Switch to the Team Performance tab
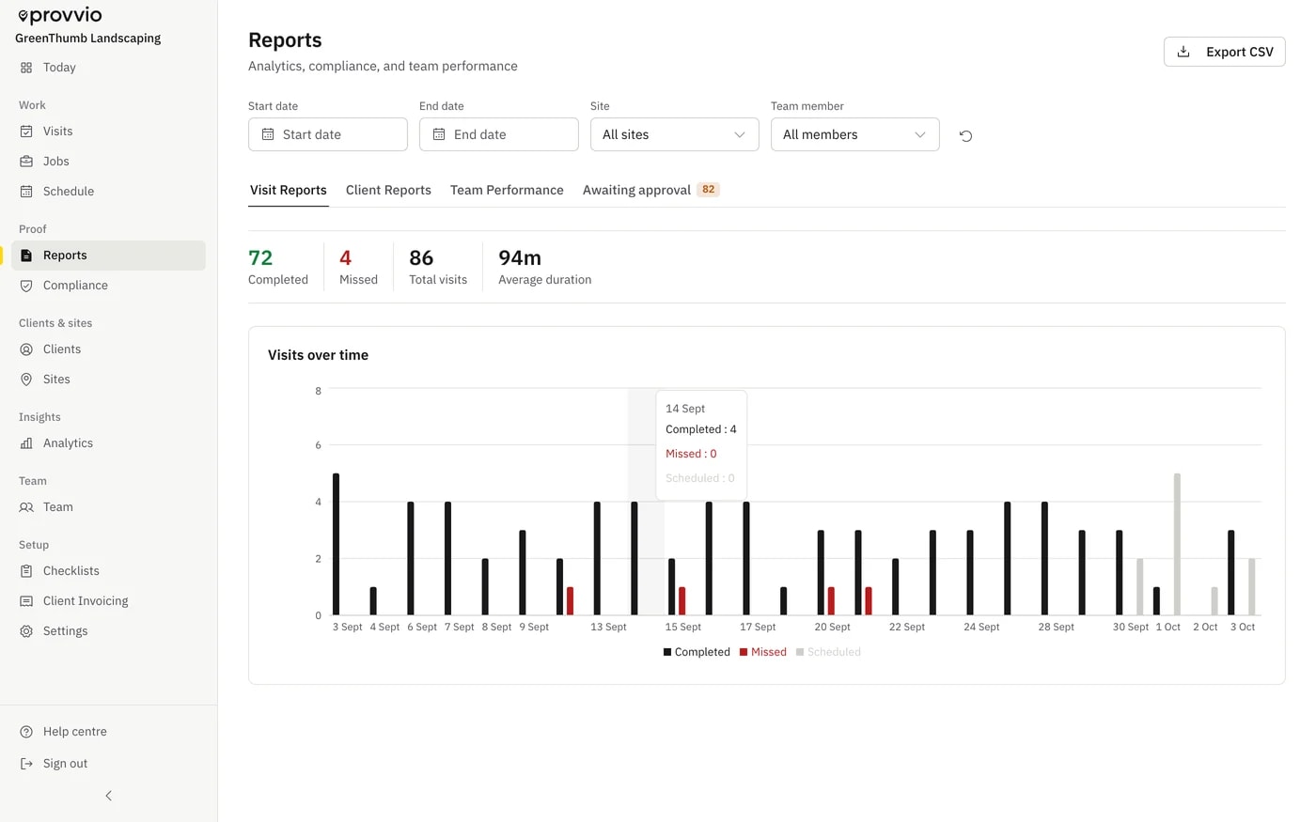 (x=507, y=190)
